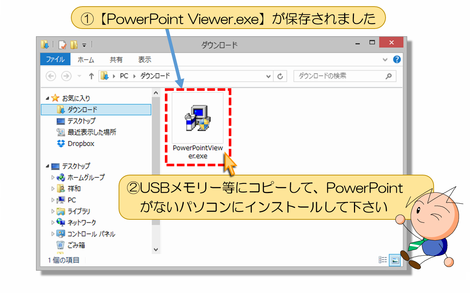This screenshot has width=470, height=293.
Task: Expand the ライブラリ tree node
Action: [x=53, y=211]
